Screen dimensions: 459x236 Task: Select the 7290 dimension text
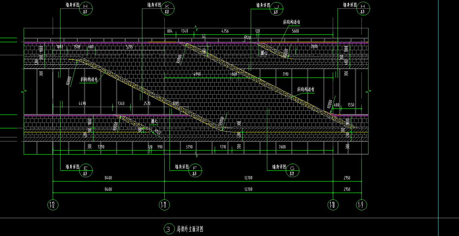click(101, 147)
